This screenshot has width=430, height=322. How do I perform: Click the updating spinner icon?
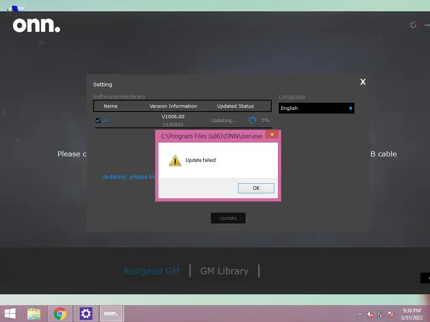click(252, 120)
